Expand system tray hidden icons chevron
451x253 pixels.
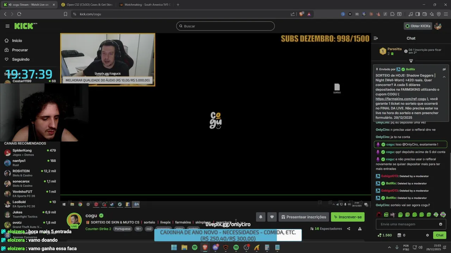[x=390, y=247]
